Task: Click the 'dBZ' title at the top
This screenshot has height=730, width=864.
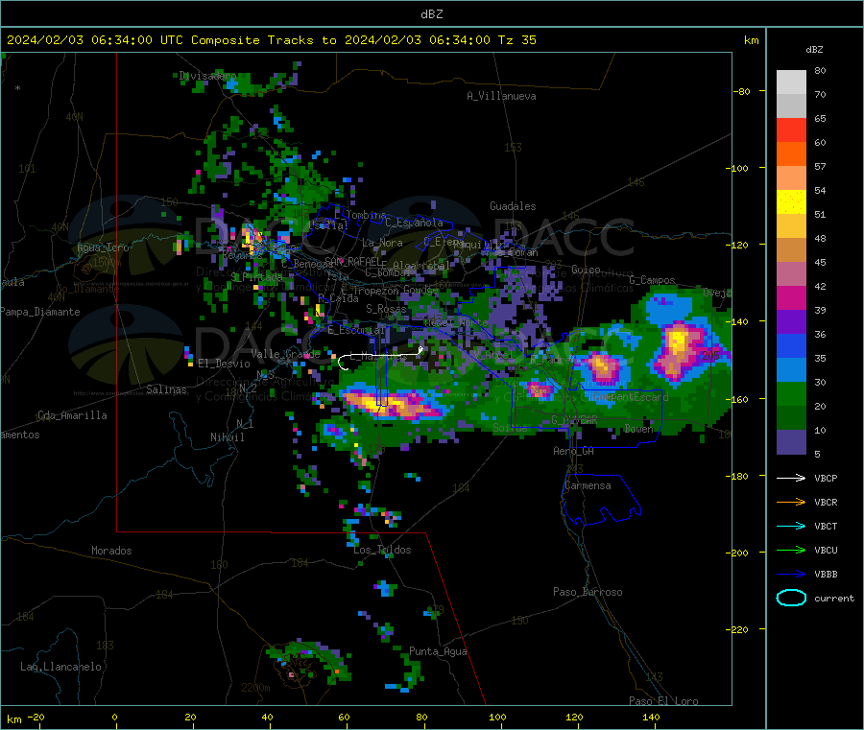Action: (431, 14)
